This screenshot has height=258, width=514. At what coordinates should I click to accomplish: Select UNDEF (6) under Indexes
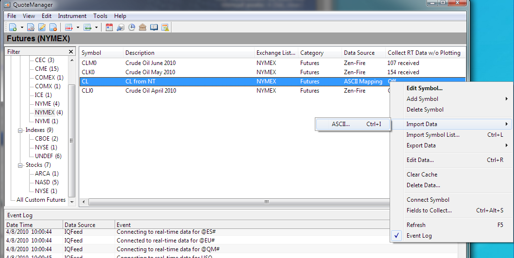pos(48,156)
